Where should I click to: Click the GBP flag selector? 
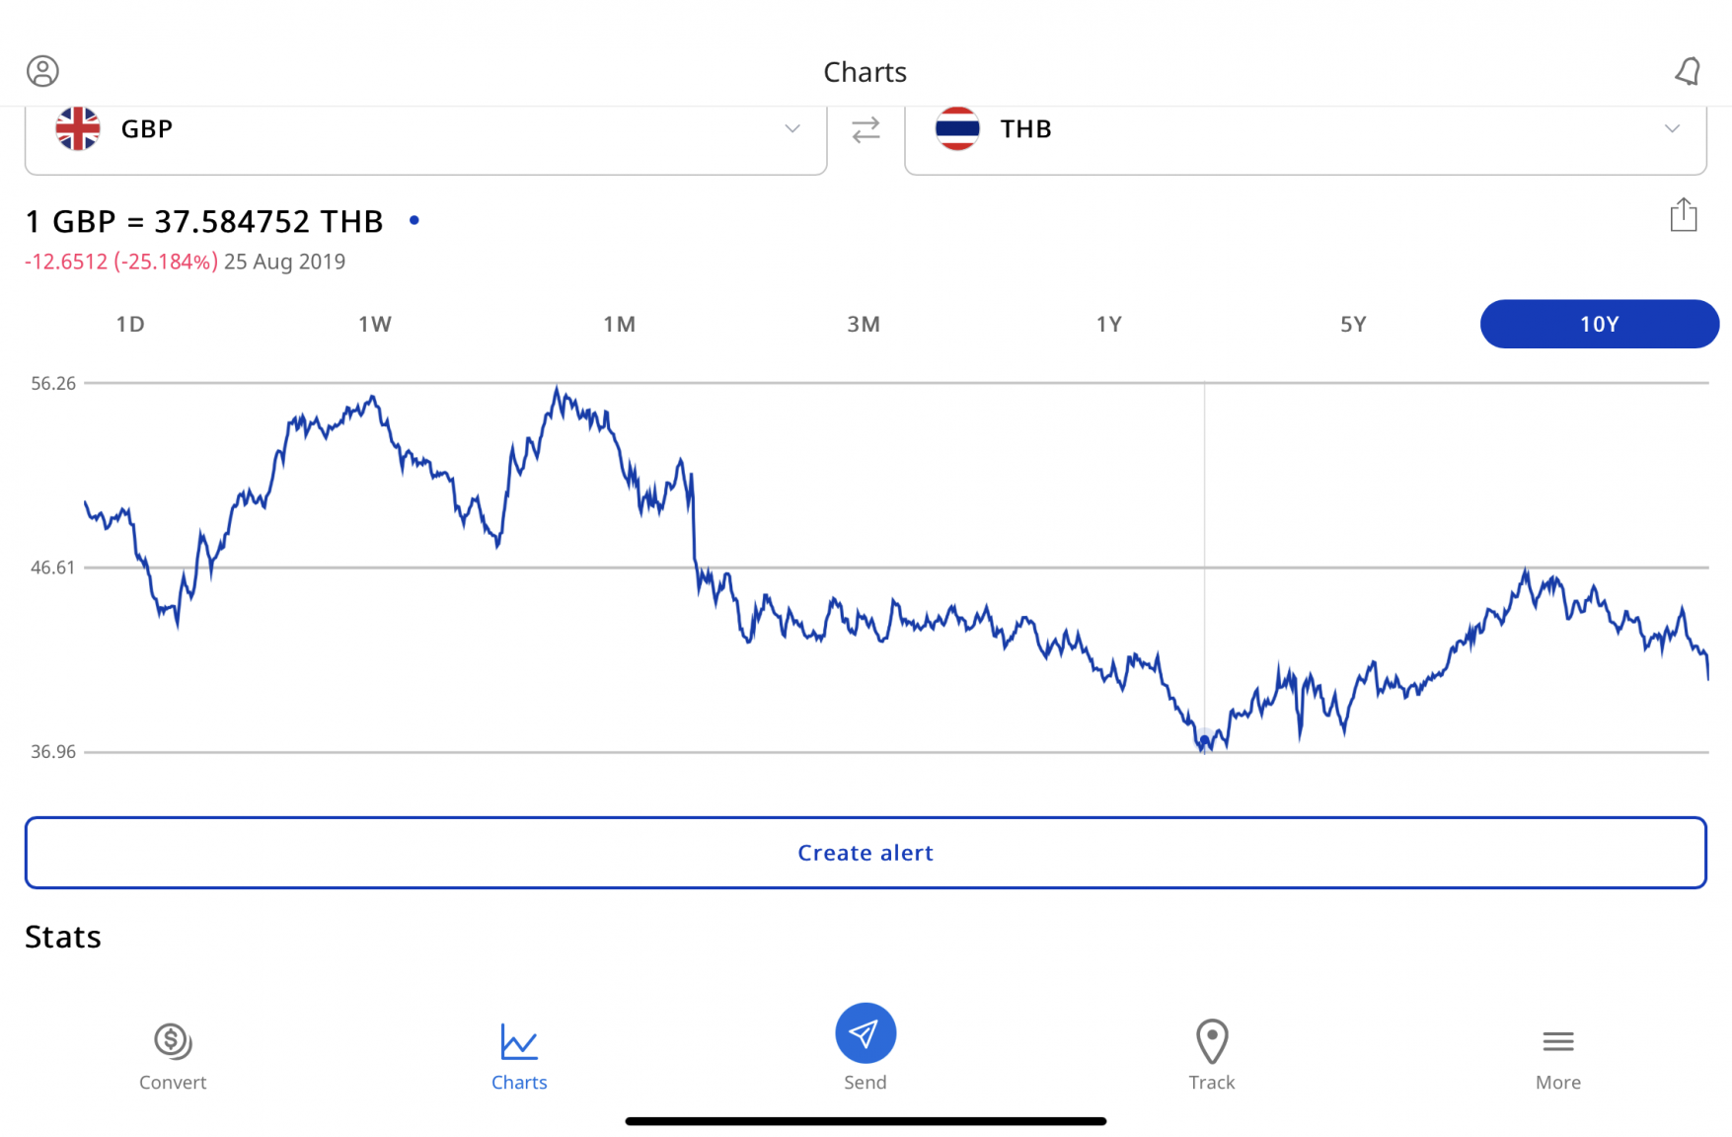click(78, 129)
